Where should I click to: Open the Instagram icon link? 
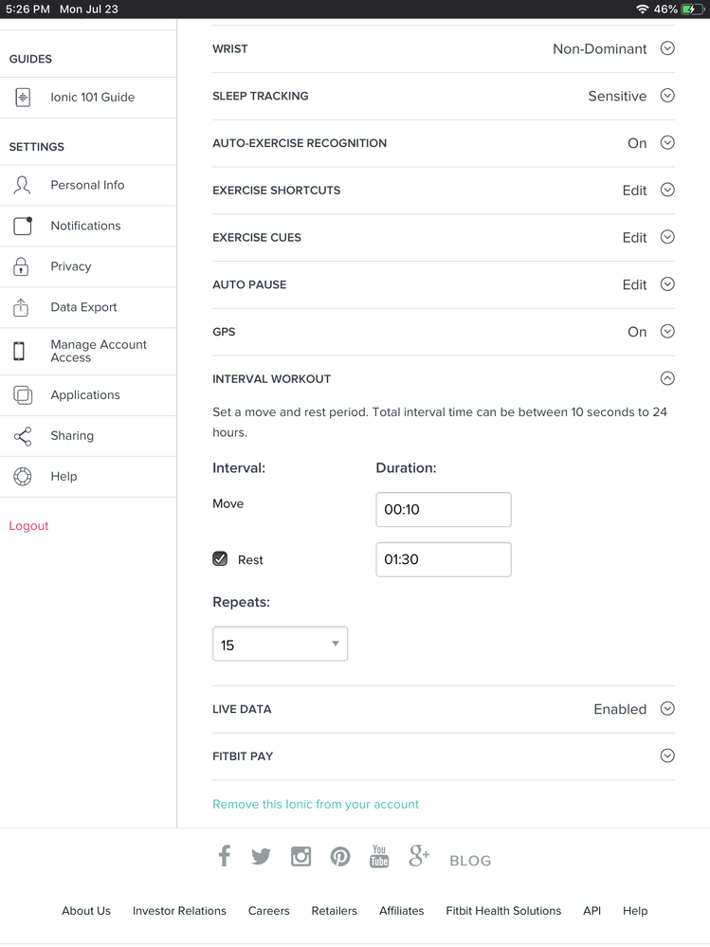300,856
